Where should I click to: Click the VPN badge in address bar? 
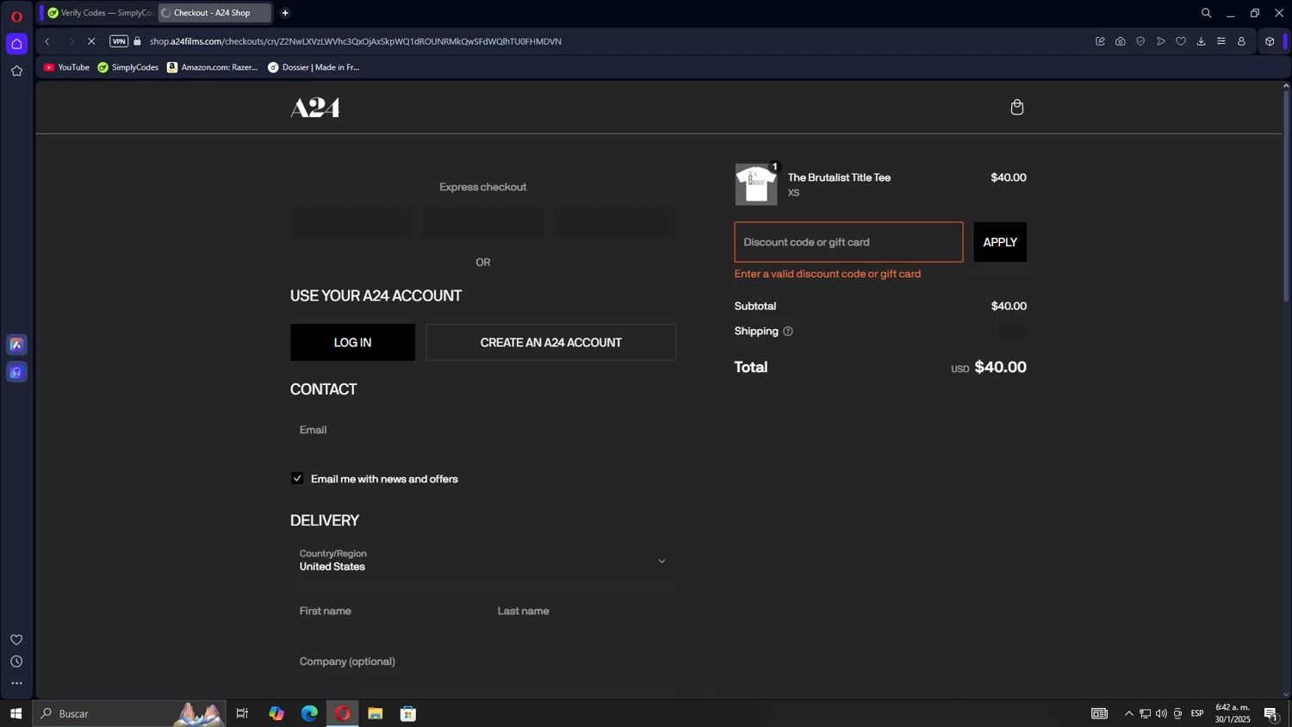tap(119, 41)
